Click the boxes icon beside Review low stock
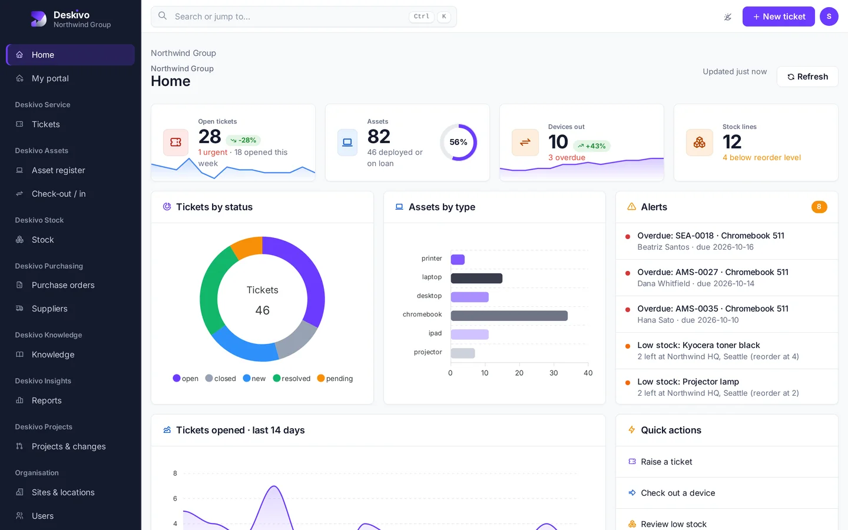848x530 pixels. pos(632,524)
